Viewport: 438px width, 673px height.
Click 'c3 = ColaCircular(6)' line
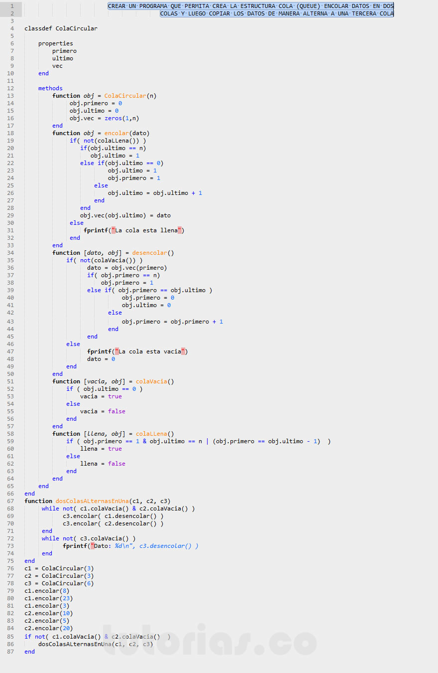pos(59,583)
